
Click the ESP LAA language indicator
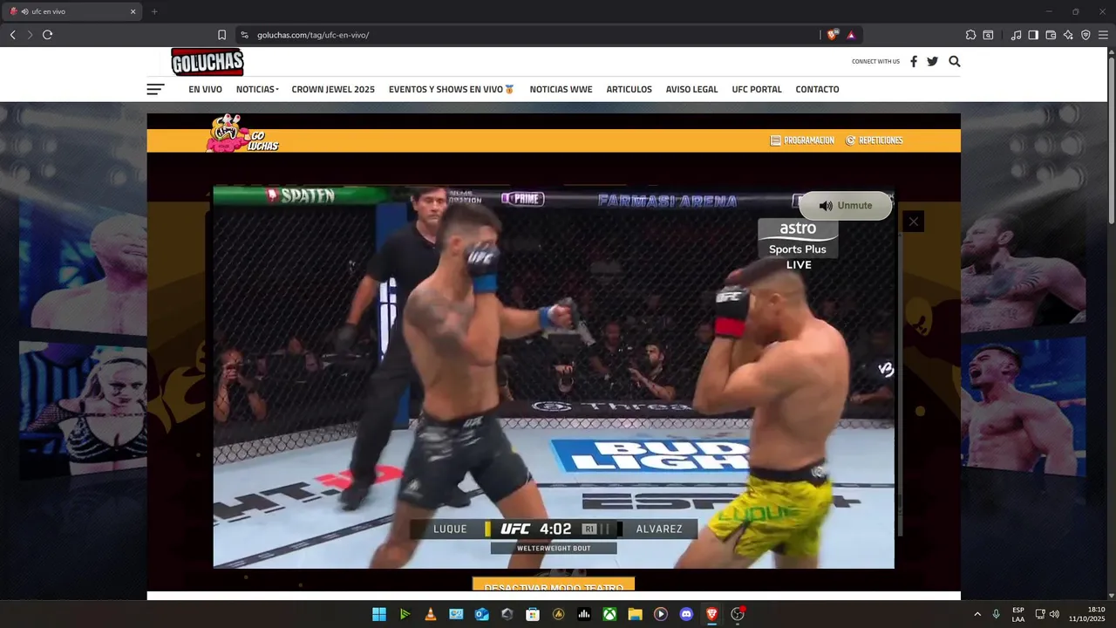(x=1018, y=614)
